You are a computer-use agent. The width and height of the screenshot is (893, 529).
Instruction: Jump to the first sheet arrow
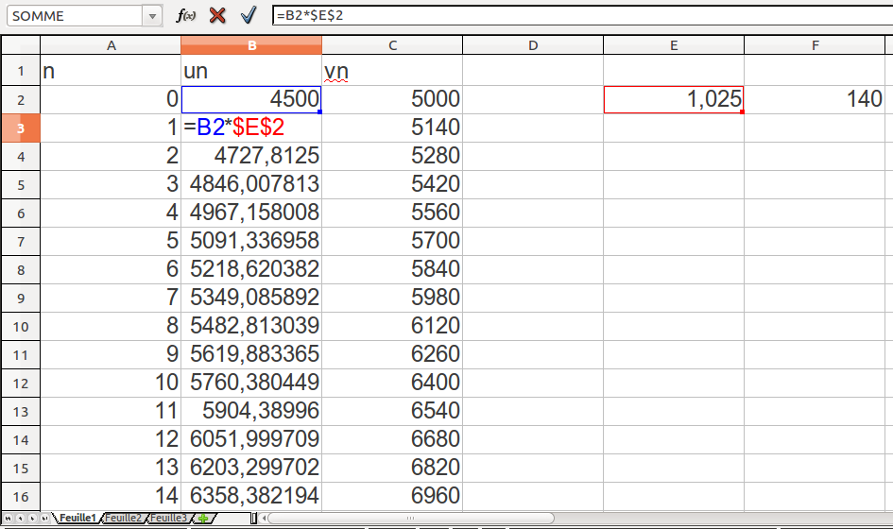[x=8, y=519]
